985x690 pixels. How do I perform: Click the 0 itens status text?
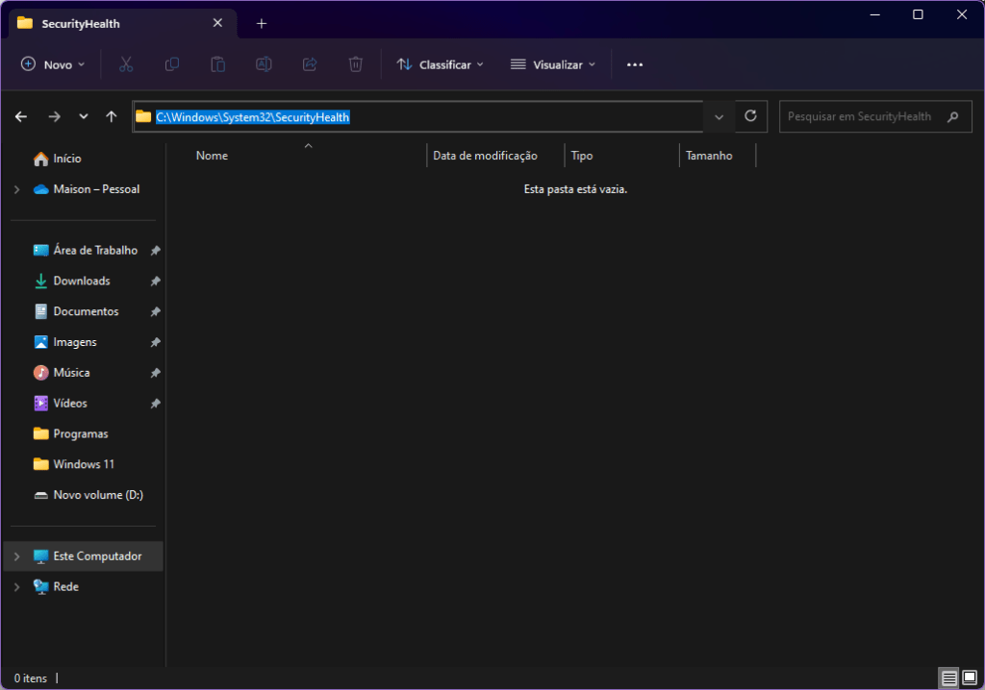tap(31, 678)
